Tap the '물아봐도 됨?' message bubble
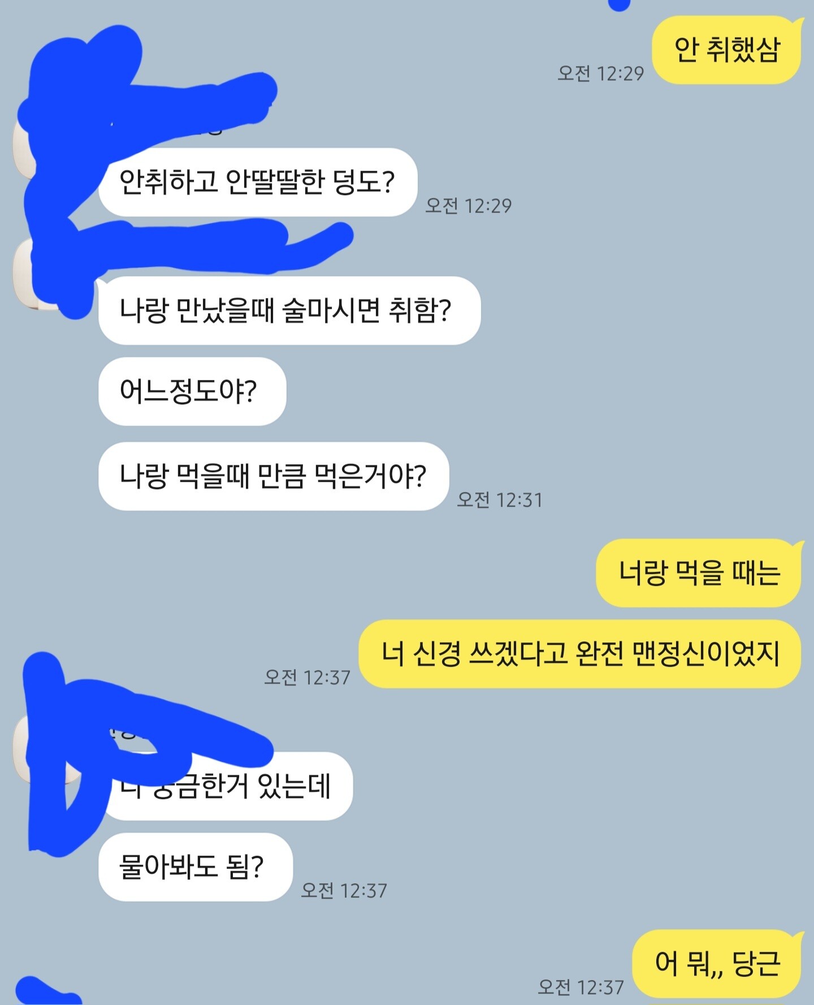This screenshot has height=1005, width=814. pyautogui.click(x=196, y=867)
